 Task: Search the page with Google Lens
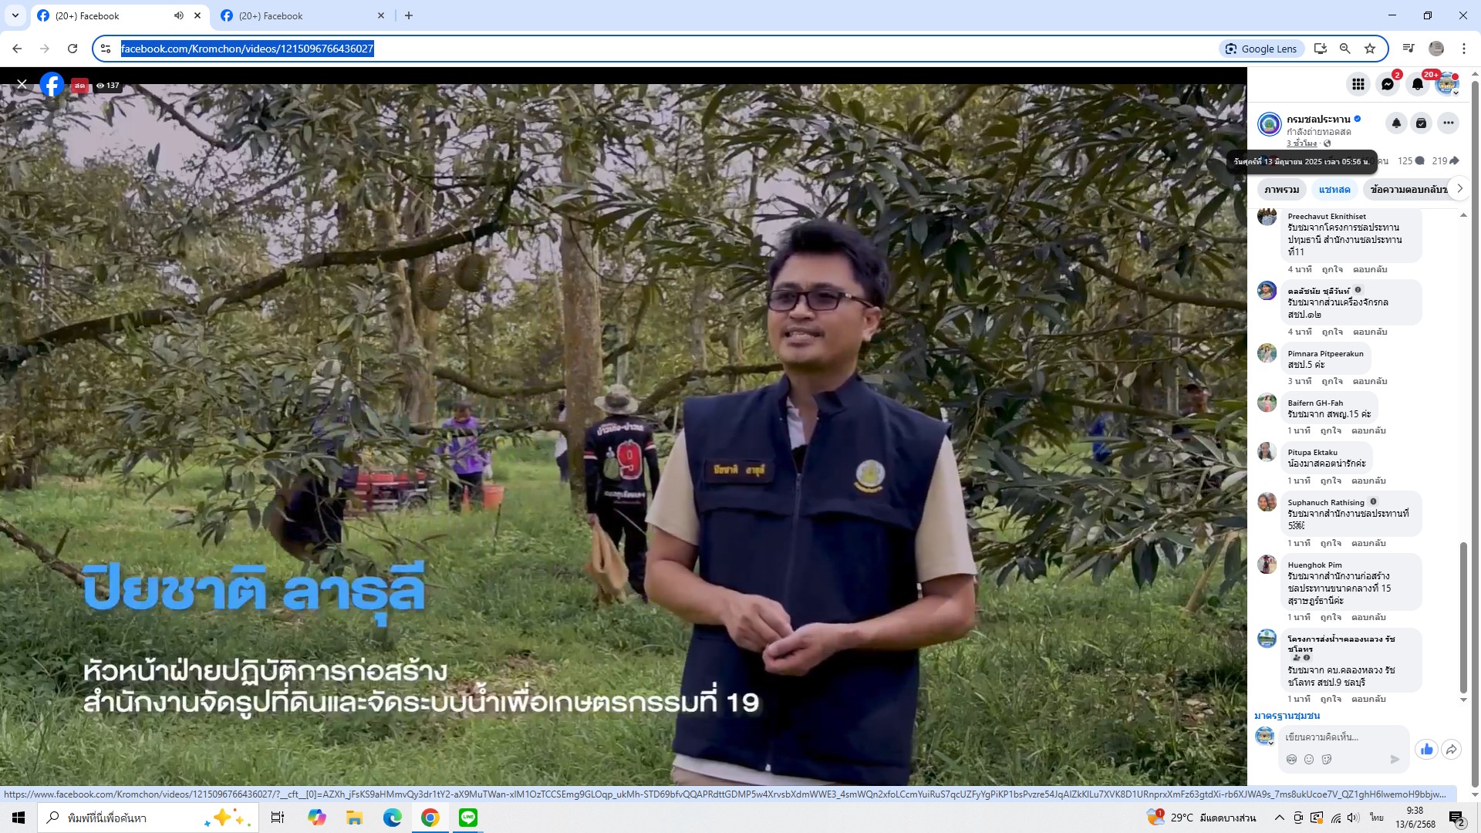click(x=1261, y=49)
